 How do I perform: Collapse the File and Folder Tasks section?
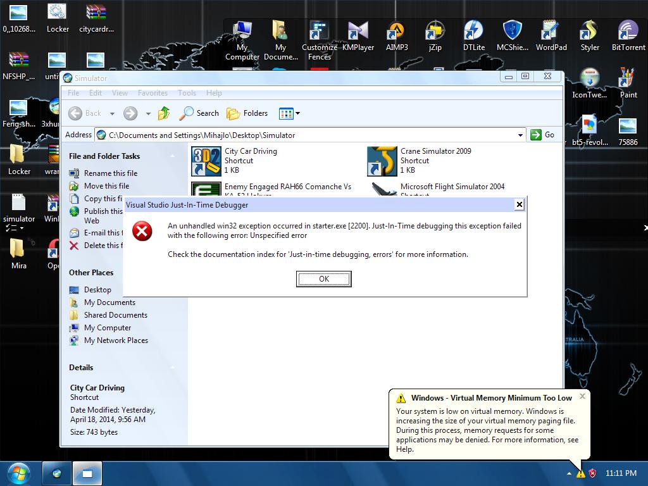point(172,156)
